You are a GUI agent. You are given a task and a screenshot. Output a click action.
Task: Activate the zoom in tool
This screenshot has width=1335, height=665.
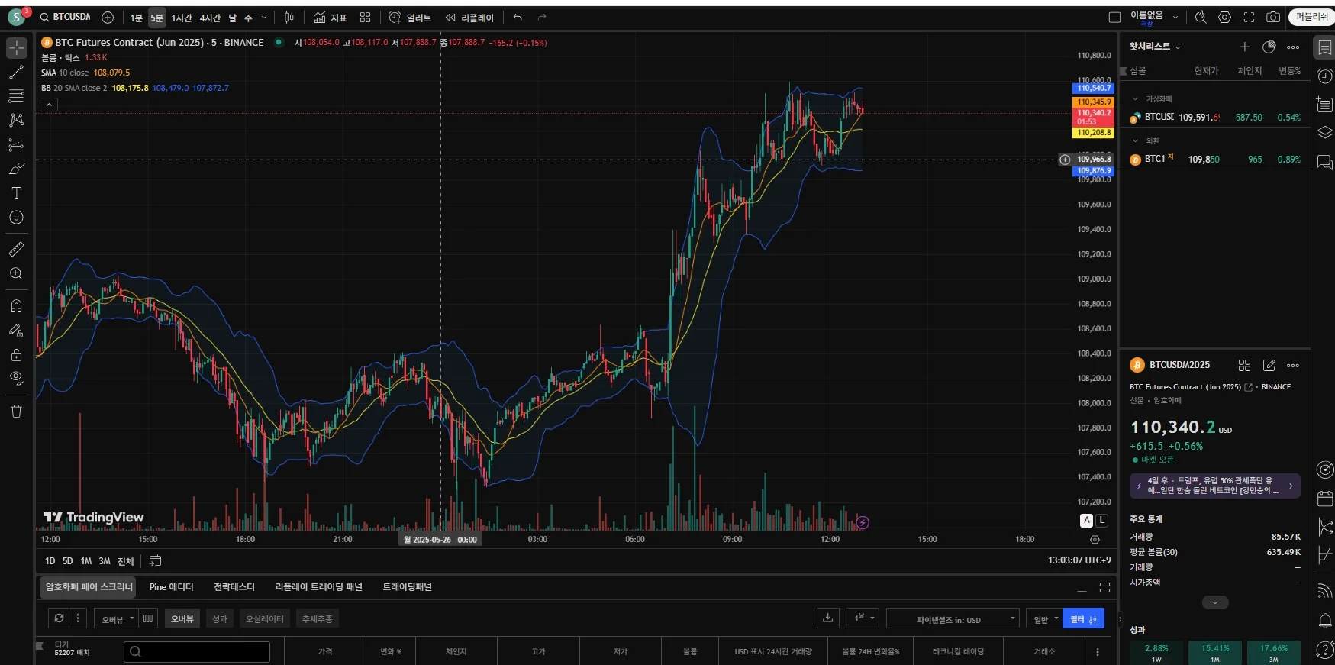pos(16,274)
